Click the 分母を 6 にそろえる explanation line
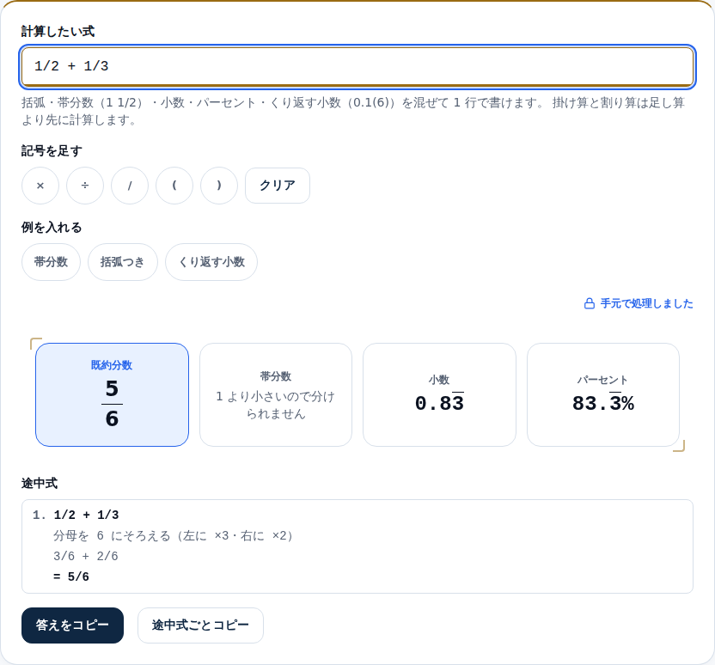This screenshot has height=665, width=715. coord(173,535)
